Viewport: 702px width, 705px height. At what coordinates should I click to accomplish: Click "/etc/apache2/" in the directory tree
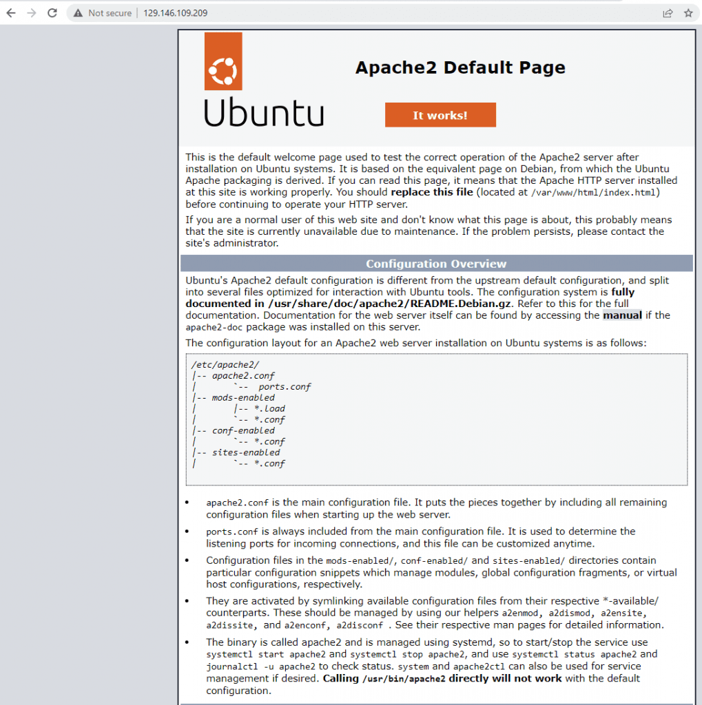point(225,365)
